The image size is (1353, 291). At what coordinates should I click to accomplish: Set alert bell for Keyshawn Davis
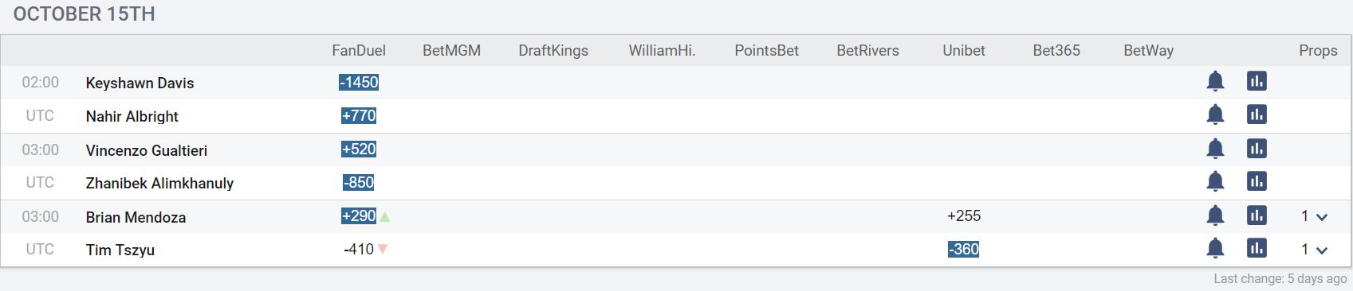(1215, 81)
